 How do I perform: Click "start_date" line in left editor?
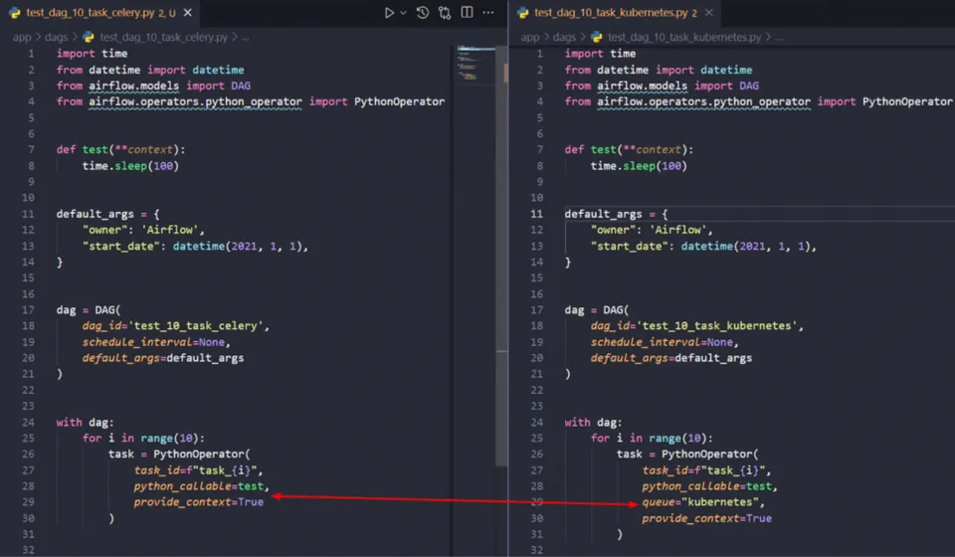click(x=195, y=246)
